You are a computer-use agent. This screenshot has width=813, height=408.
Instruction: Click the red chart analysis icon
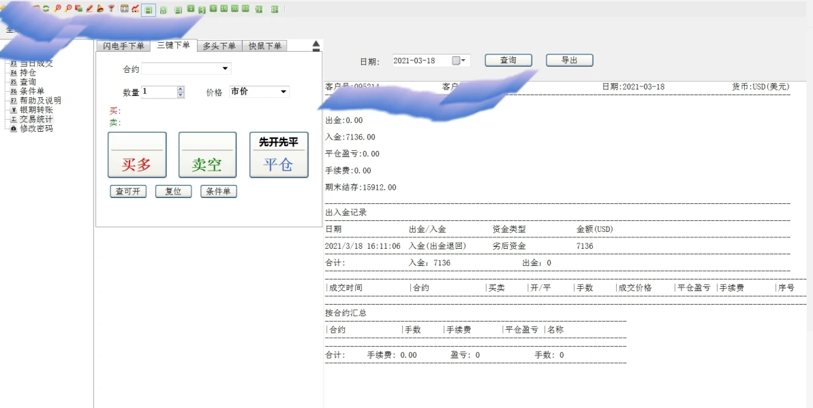[135, 9]
